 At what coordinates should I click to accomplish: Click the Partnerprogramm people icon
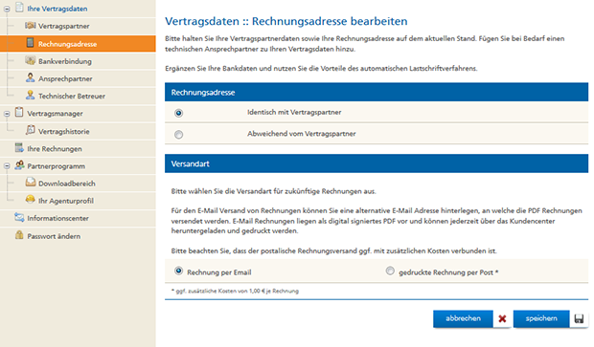(x=19, y=165)
